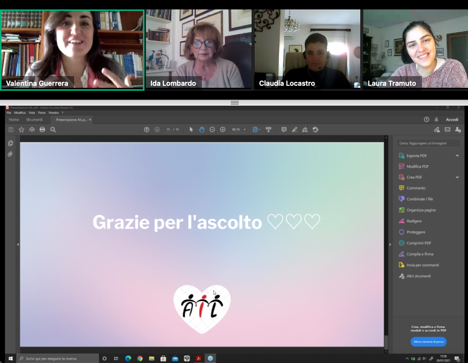
Task: Send file by email envelope icon
Action: (x=448, y=129)
